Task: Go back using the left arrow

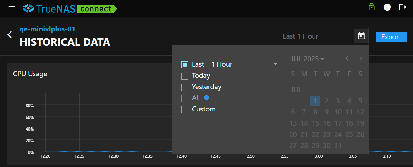Action: (10, 35)
